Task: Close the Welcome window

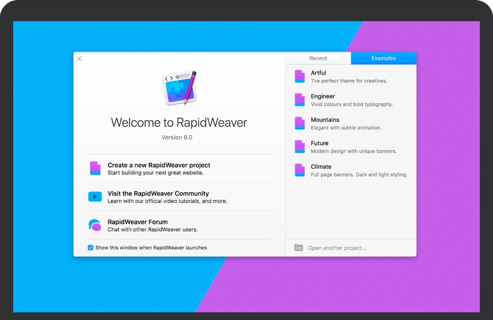Action: click(x=79, y=59)
